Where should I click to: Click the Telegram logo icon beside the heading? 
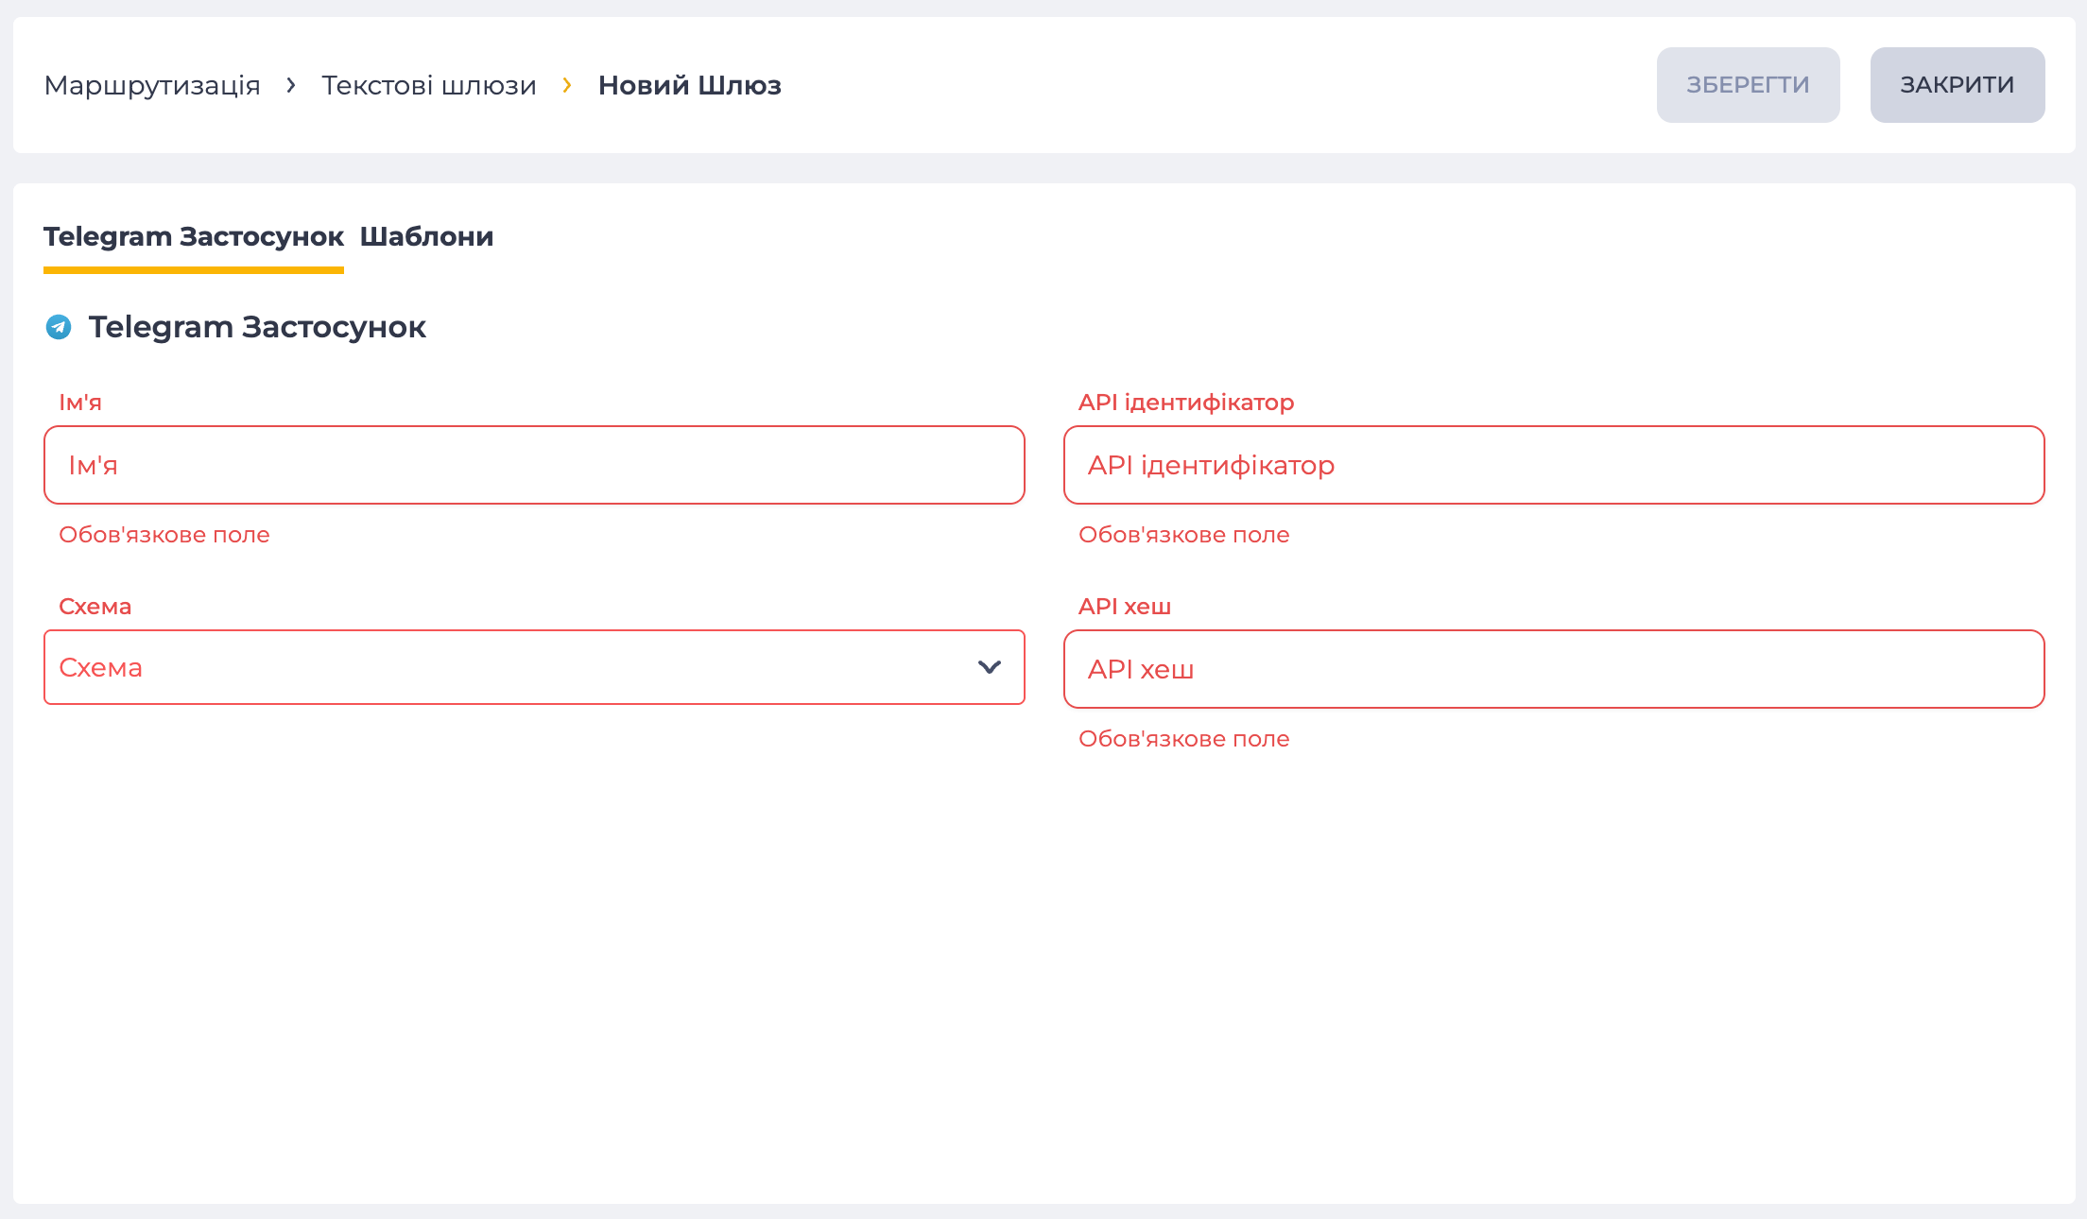[x=59, y=327]
